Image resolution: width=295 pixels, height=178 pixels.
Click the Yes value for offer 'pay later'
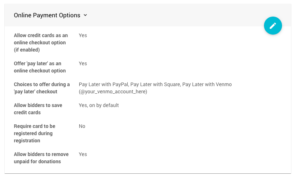point(83,63)
